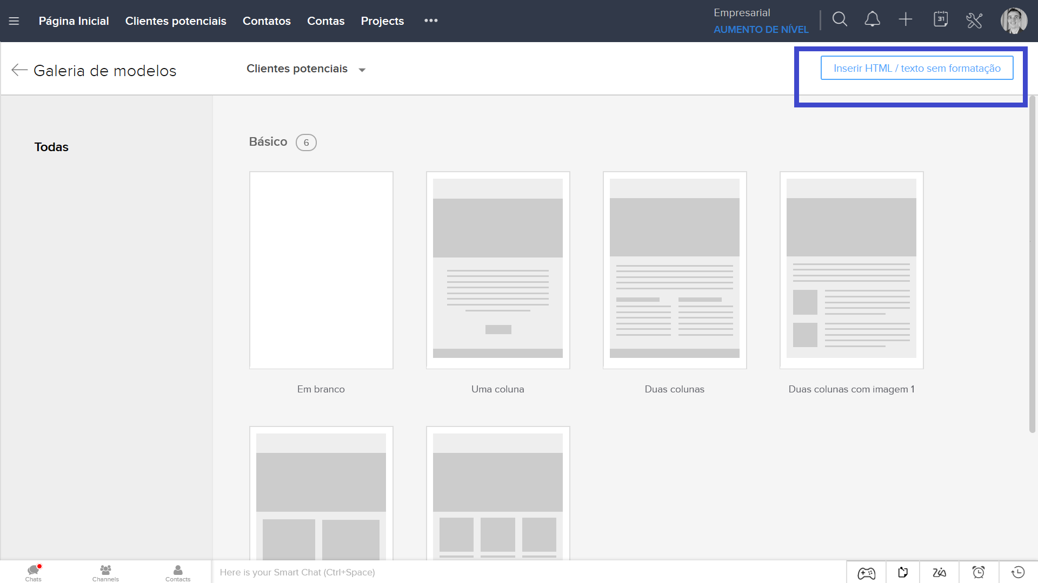Viewport: 1038px width, 583px height.
Task: Go back using Galeria de modelos arrow
Action: click(x=19, y=70)
